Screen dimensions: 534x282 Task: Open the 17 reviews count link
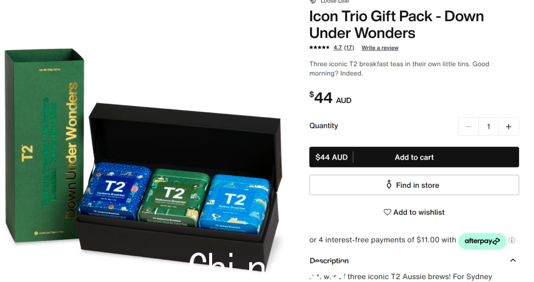(349, 47)
